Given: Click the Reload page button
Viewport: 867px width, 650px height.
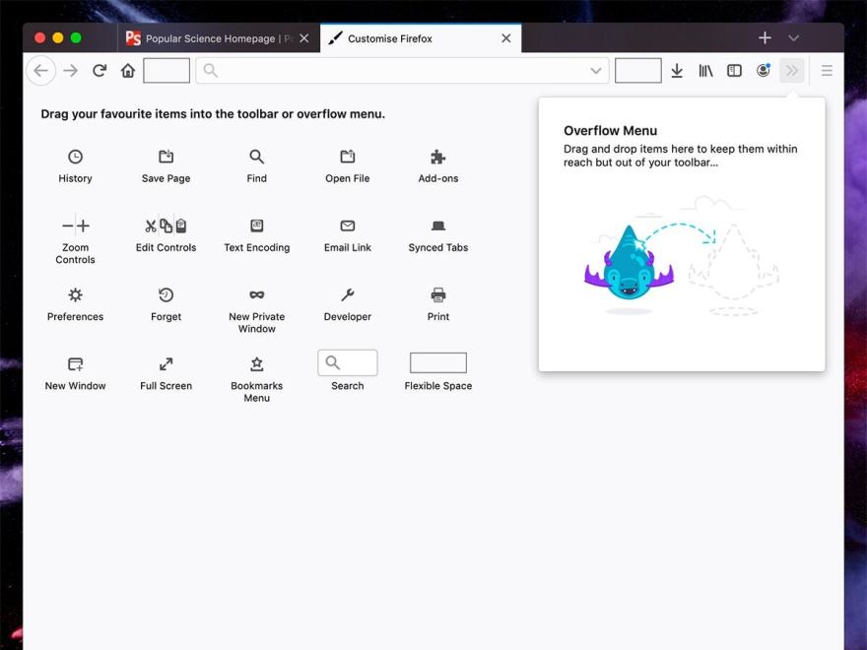Looking at the screenshot, I should [x=99, y=70].
